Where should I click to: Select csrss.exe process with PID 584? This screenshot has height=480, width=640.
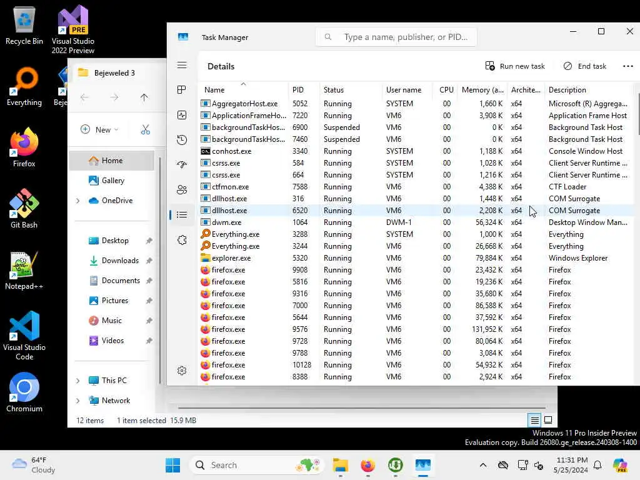click(416, 163)
